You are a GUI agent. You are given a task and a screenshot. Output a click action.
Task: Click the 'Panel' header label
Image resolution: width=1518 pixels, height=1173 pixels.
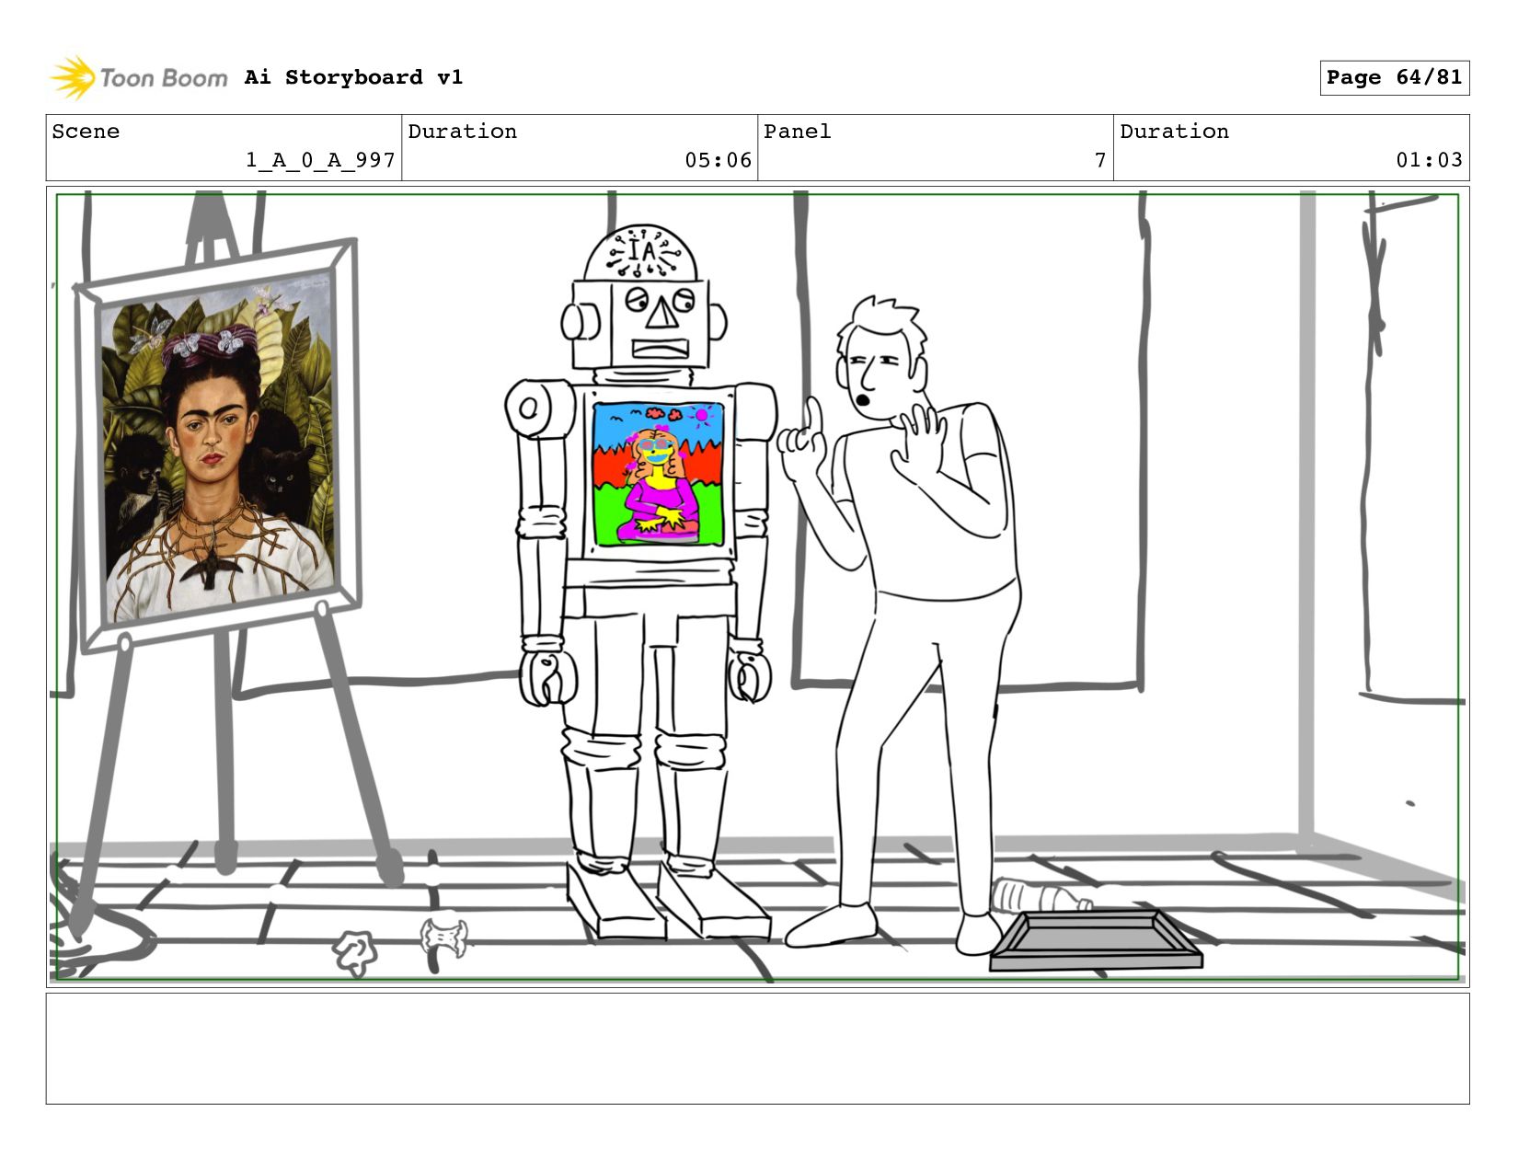pyautogui.click(x=798, y=132)
